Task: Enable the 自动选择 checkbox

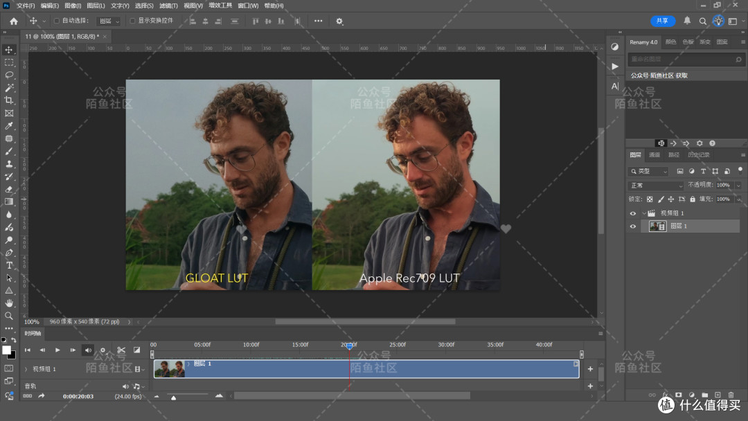Action: click(x=57, y=21)
